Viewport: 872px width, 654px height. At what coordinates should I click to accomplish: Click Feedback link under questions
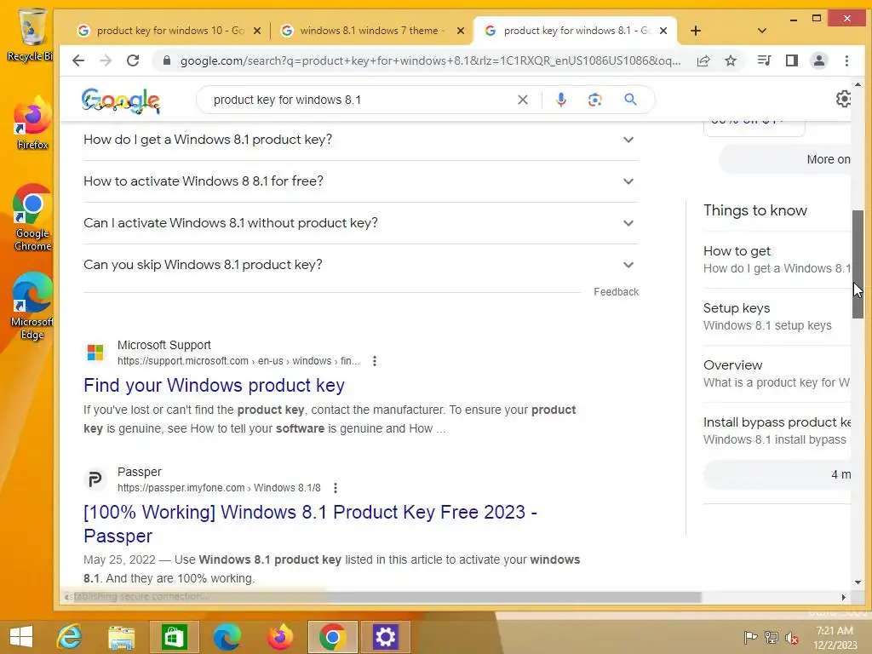(x=617, y=292)
